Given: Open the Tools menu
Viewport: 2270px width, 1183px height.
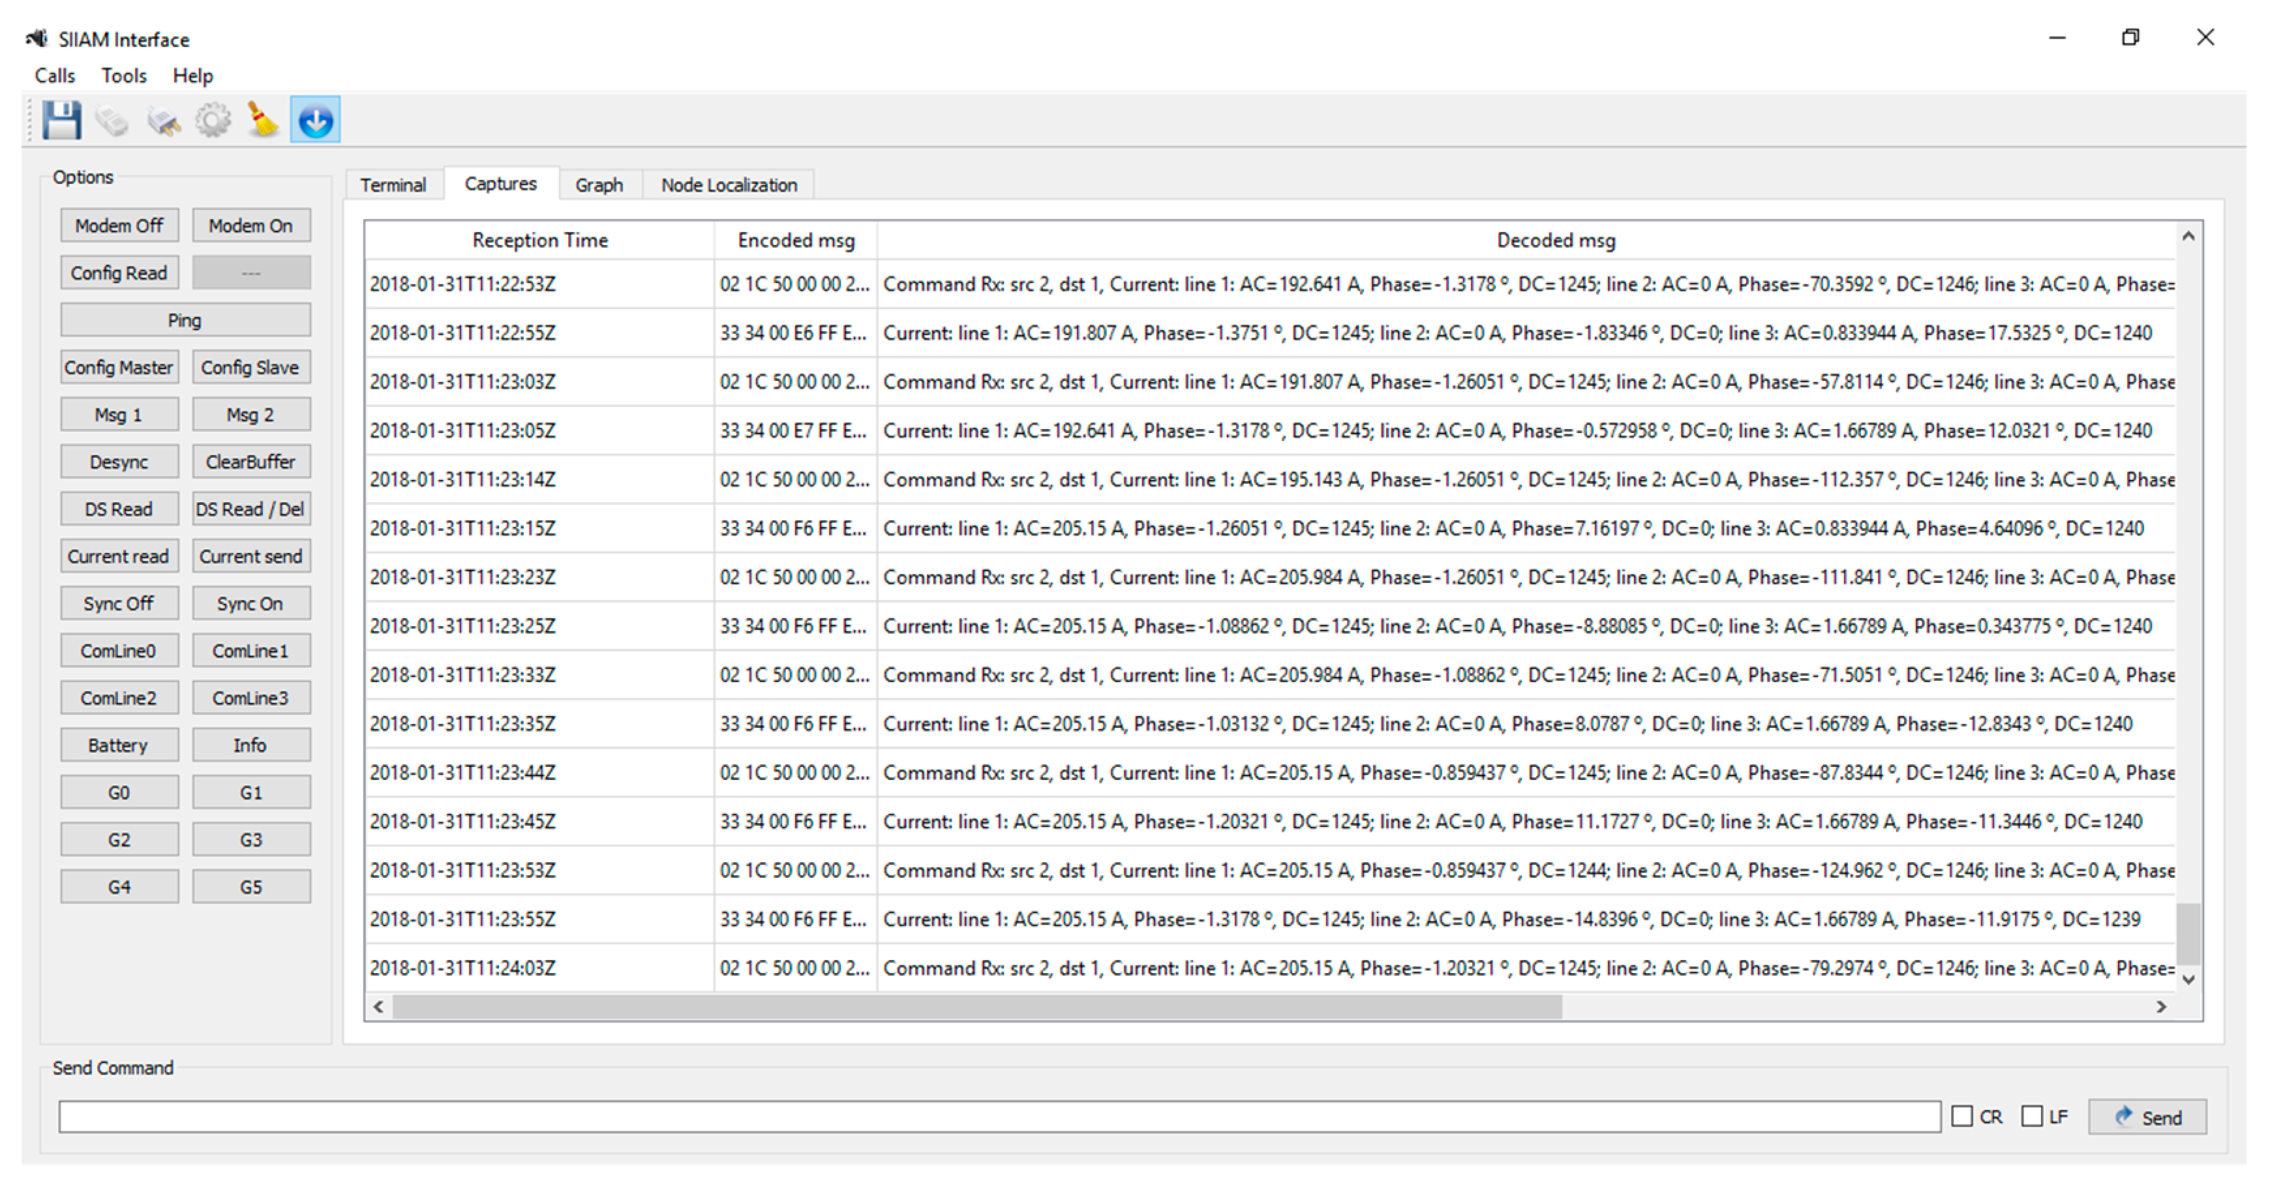Looking at the screenshot, I should coord(123,76).
